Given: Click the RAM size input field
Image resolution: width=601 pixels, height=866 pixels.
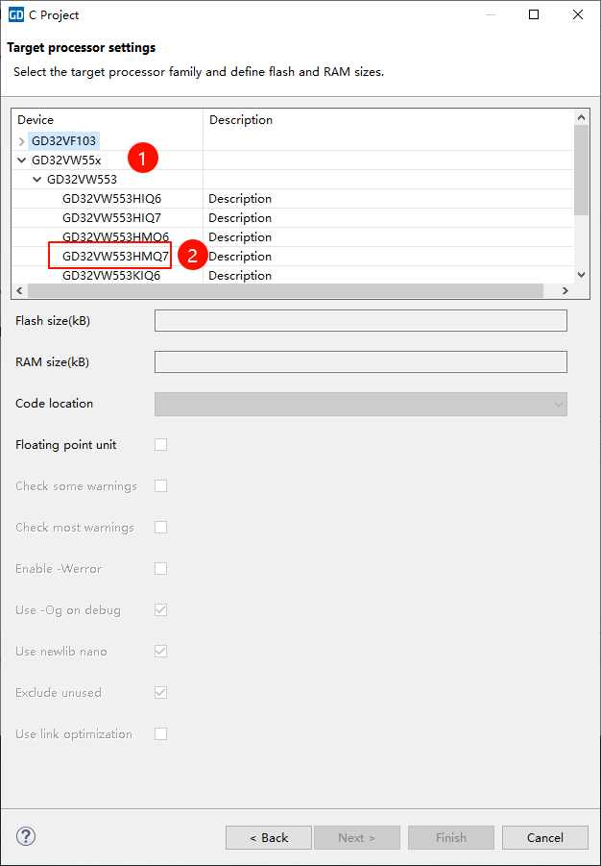Looking at the screenshot, I should coord(360,362).
